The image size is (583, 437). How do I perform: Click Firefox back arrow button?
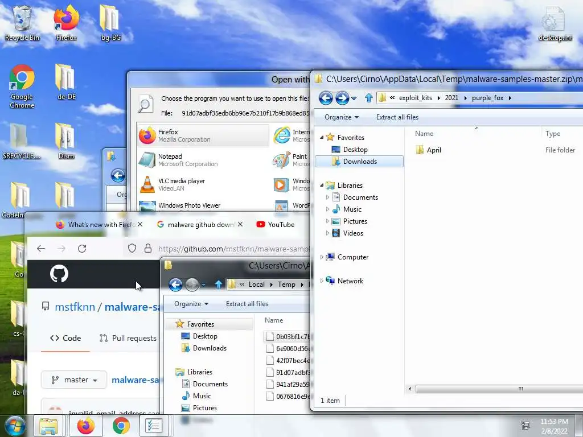pos(41,249)
